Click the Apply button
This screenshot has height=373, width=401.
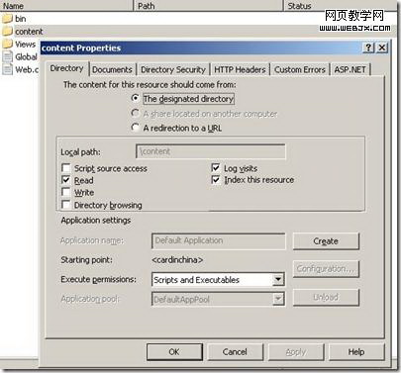coord(296,352)
